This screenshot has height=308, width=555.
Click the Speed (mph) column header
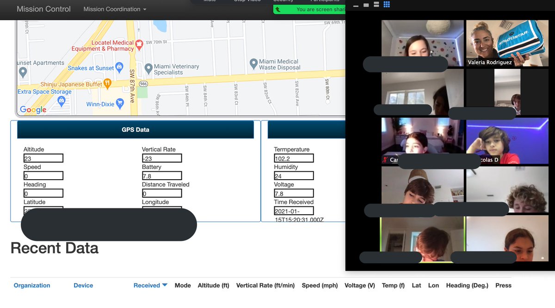click(x=320, y=285)
